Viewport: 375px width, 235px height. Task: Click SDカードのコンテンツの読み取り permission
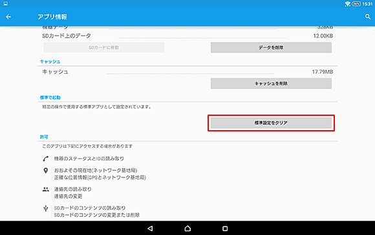point(90,208)
